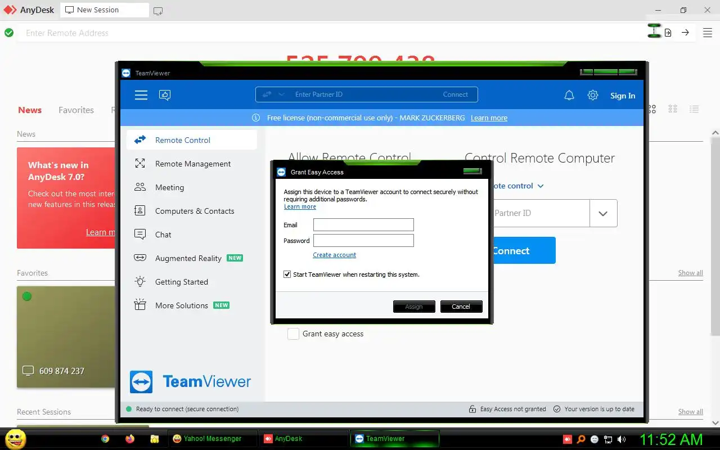Click Sign In in TeamViewer header
This screenshot has height=450, width=720.
[x=623, y=96]
